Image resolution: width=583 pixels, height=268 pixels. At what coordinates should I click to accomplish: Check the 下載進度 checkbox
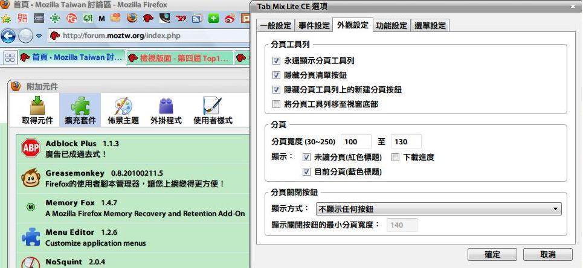tap(395, 158)
